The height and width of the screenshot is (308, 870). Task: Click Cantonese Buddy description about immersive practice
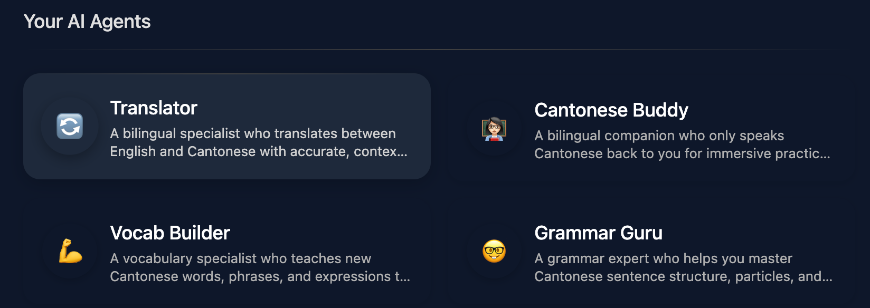[682, 145]
